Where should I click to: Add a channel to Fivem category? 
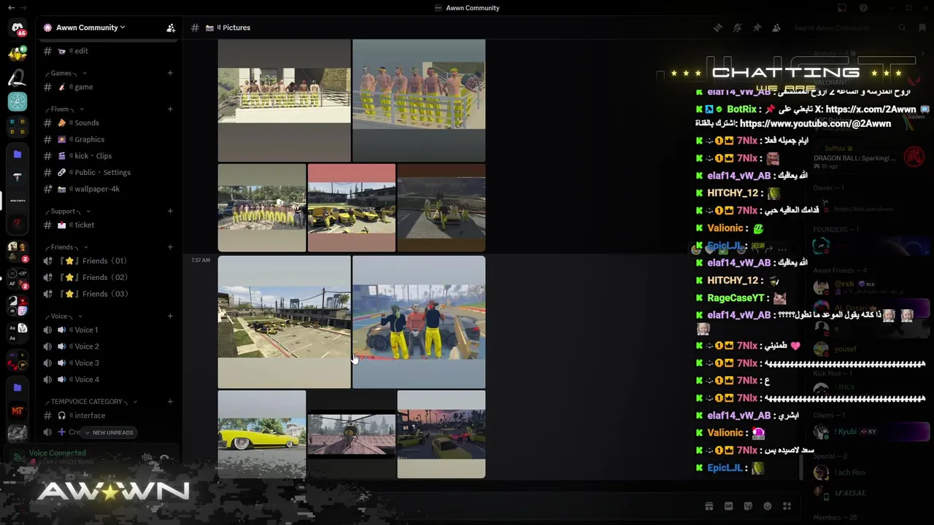[170, 109]
